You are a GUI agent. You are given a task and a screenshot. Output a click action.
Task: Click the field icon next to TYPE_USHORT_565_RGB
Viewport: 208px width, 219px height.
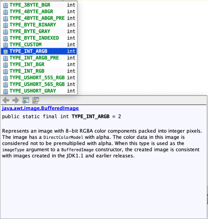(5, 84)
